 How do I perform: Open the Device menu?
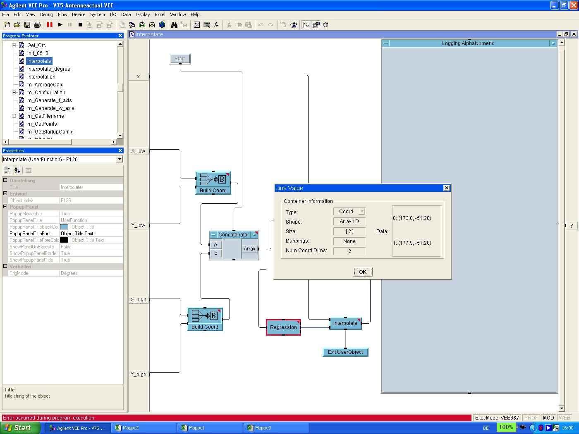tap(79, 14)
